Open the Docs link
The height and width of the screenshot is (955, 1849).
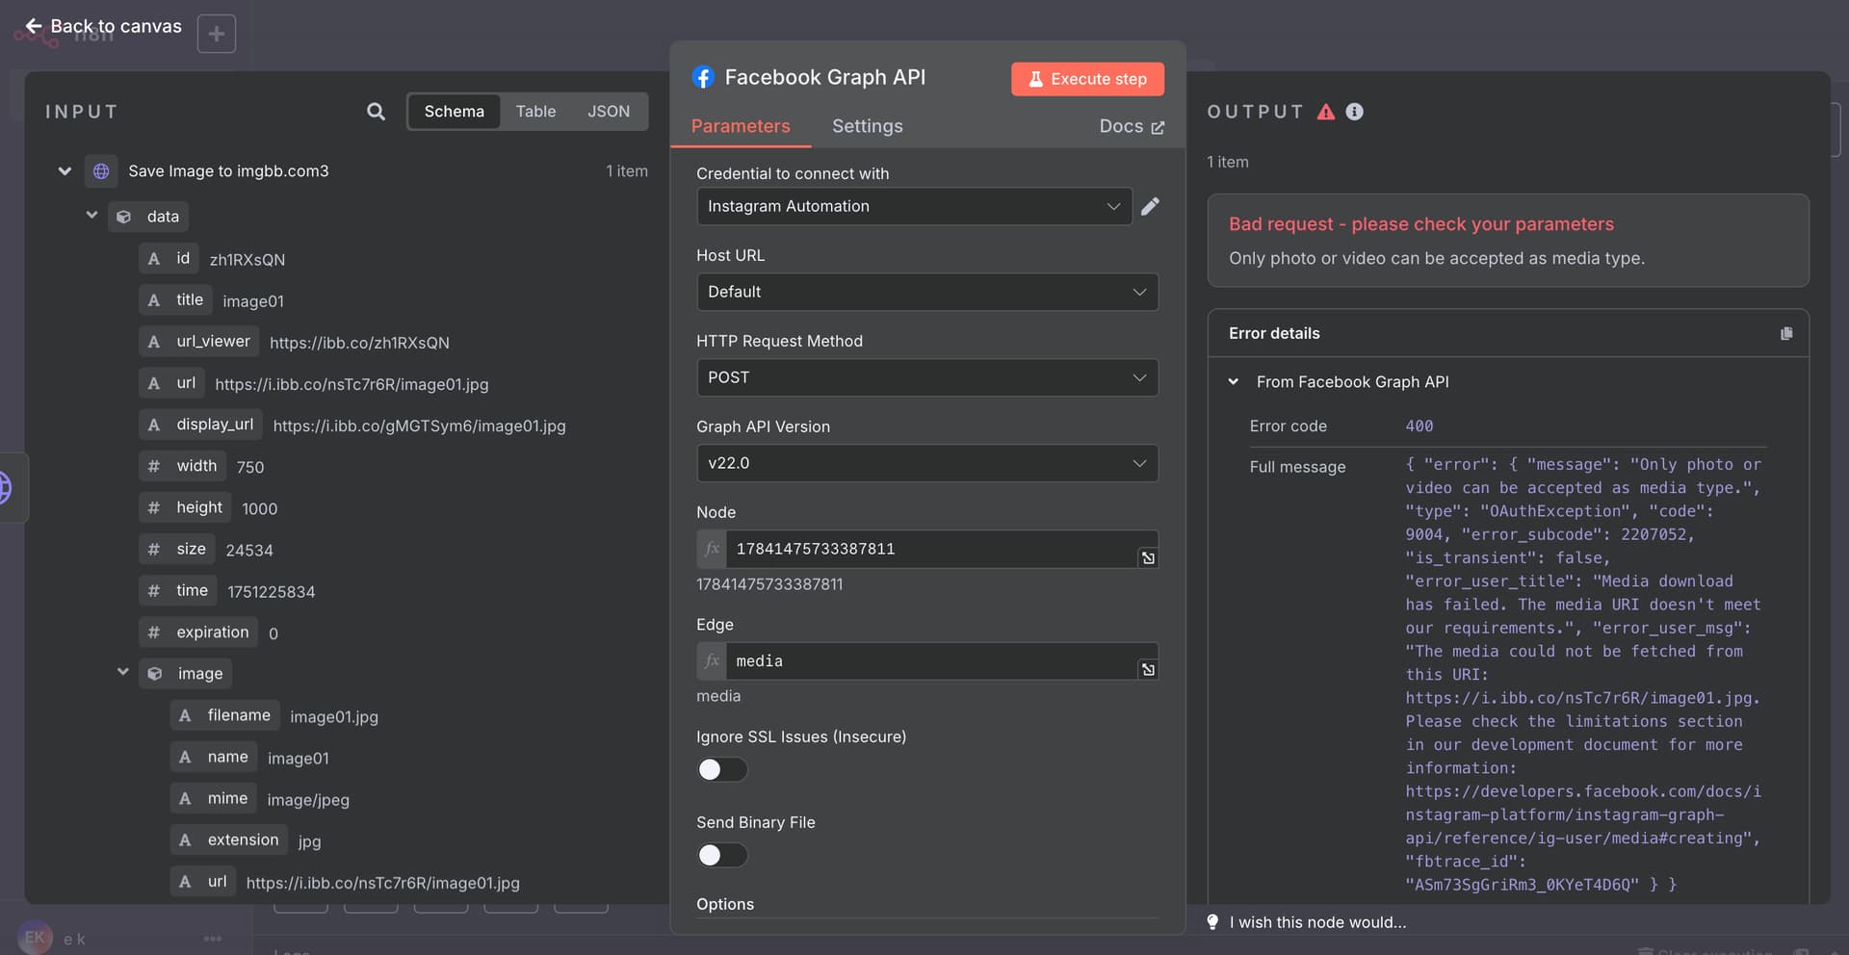1132,126
